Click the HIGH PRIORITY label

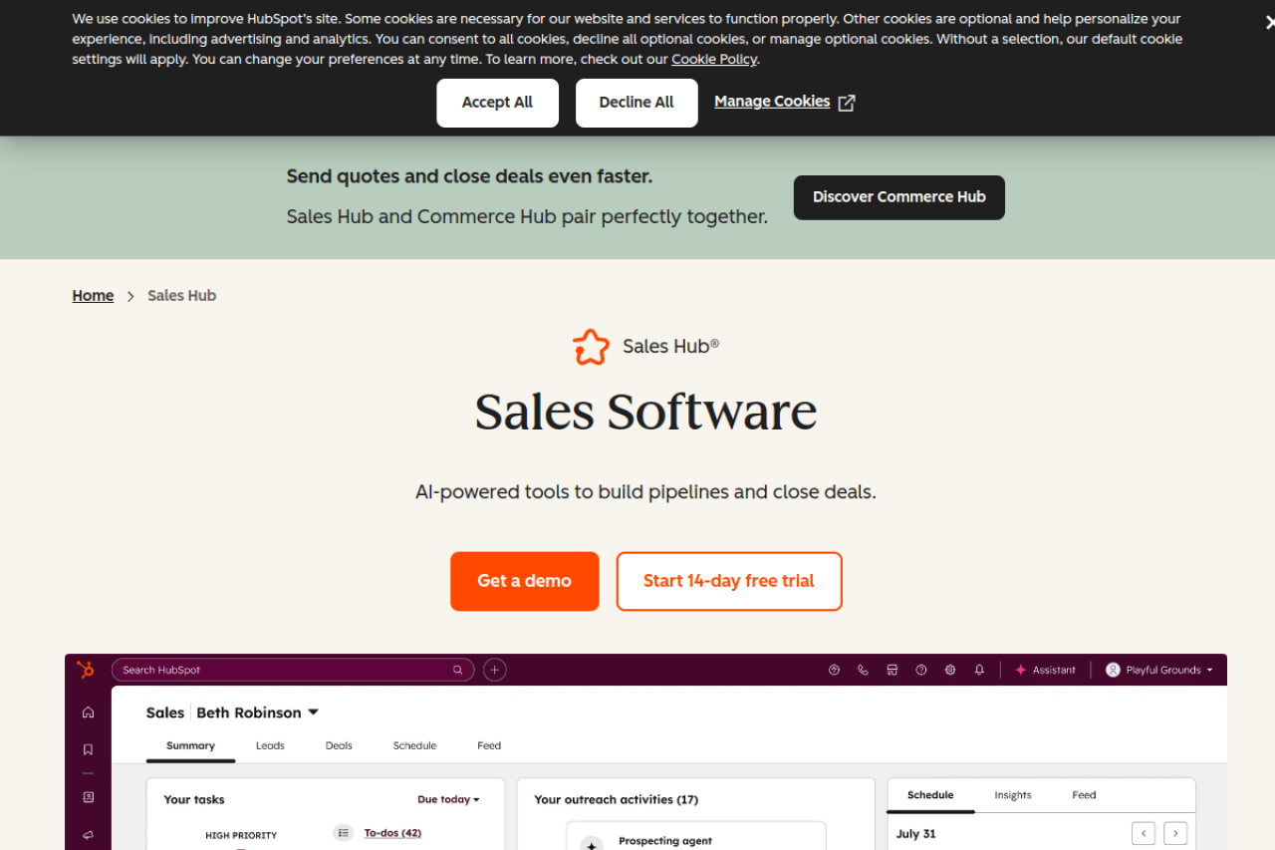tap(241, 835)
